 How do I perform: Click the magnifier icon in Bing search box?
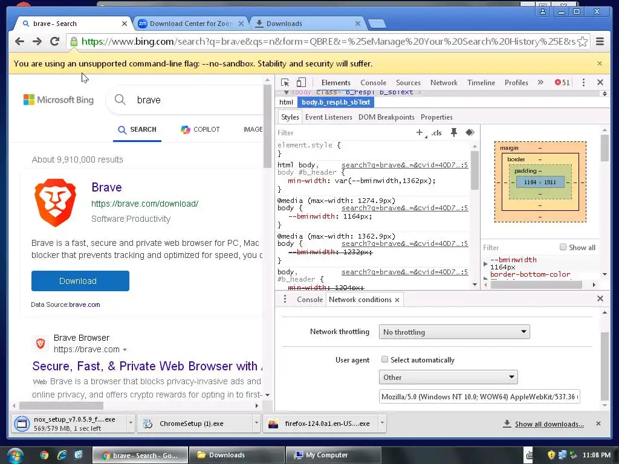(x=120, y=100)
